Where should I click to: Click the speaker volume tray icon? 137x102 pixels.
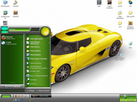[x=125, y=98]
